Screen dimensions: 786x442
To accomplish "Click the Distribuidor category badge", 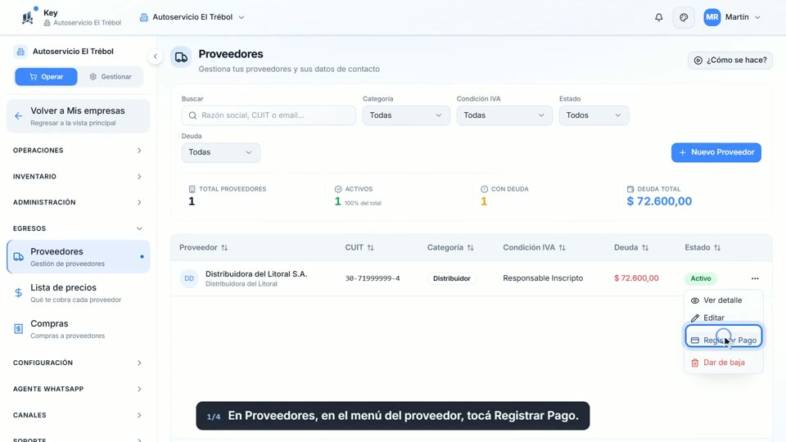I will pos(452,278).
